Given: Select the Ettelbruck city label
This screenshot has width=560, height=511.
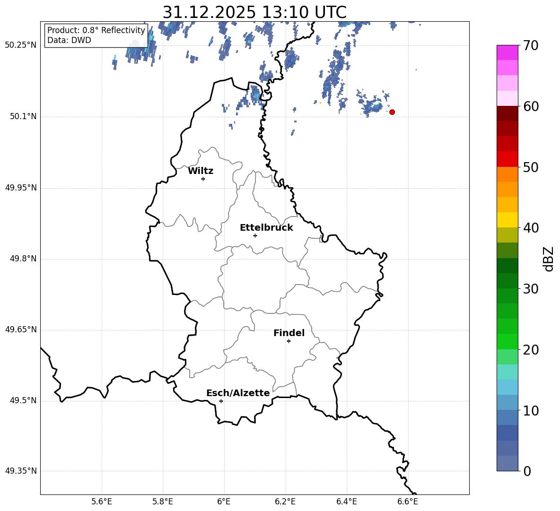Looking at the screenshot, I should point(266,228).
